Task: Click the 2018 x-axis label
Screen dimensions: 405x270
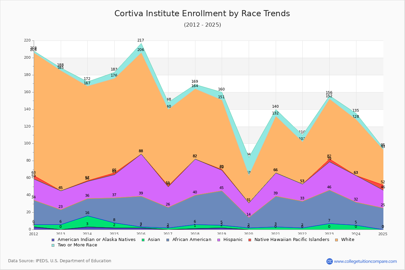Action: 195,234
